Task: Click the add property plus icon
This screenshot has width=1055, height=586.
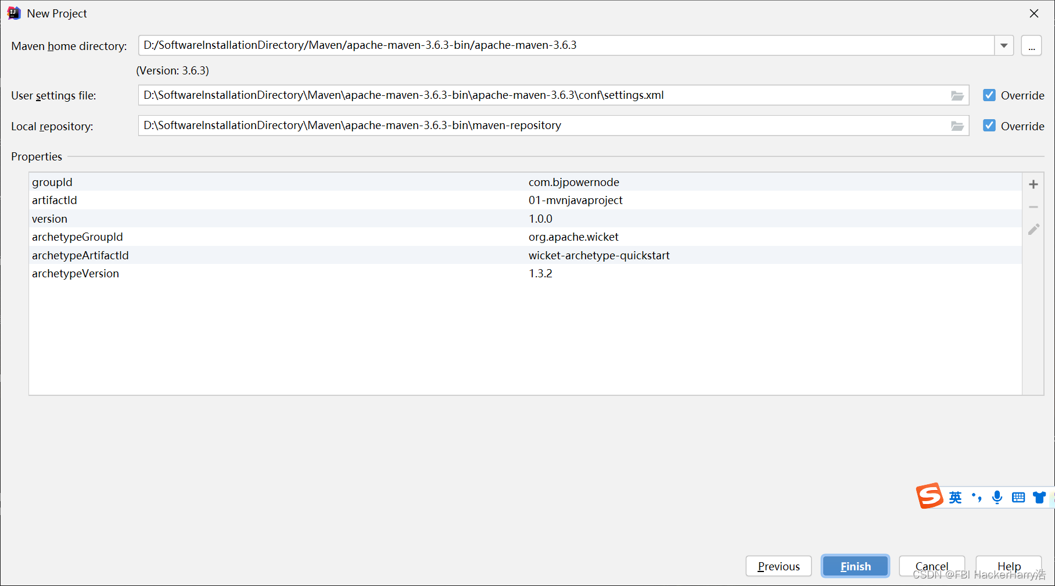Action: [1033, 184]
